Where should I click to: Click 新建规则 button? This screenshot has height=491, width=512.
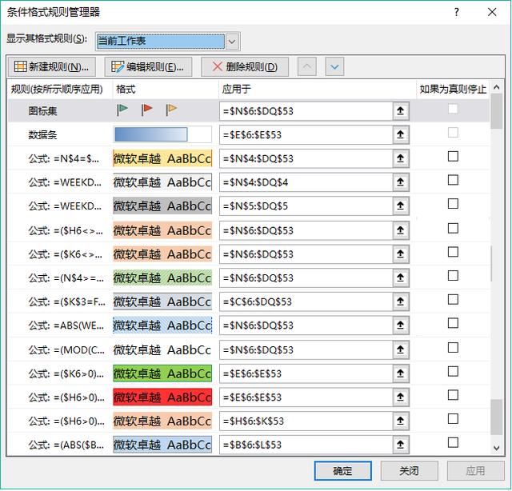click(51, 67)
